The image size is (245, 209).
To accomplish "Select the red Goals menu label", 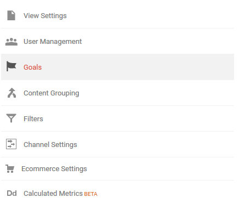I will coord(32,67).
